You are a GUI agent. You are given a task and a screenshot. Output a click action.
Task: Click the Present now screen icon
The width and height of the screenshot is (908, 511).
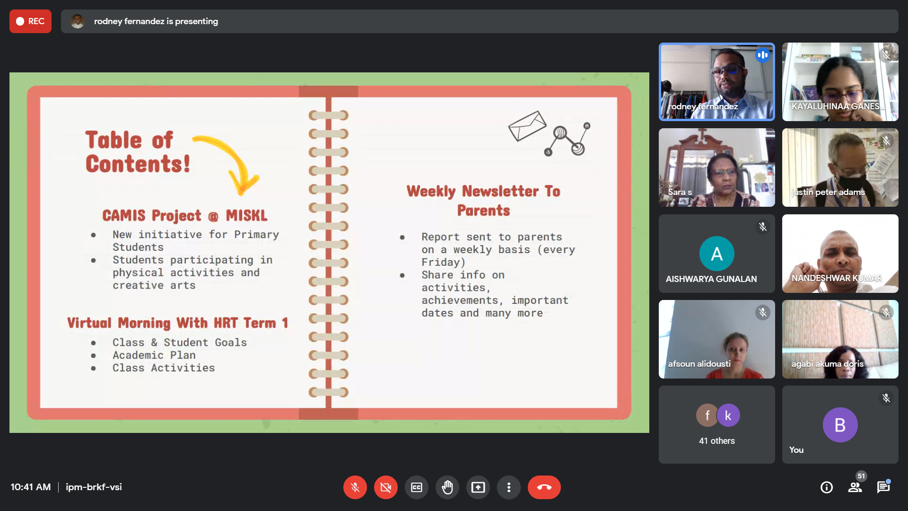pyautogui.click(x=478, y=487)
